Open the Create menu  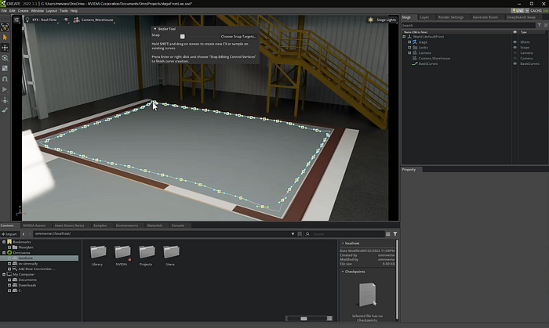tap(23, 10)
